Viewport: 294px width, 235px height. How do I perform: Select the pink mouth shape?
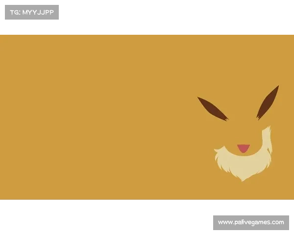[x=244, y=148]
